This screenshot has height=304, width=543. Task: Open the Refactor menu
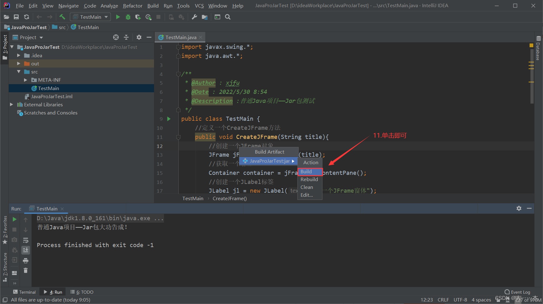(x=133, y=6)
